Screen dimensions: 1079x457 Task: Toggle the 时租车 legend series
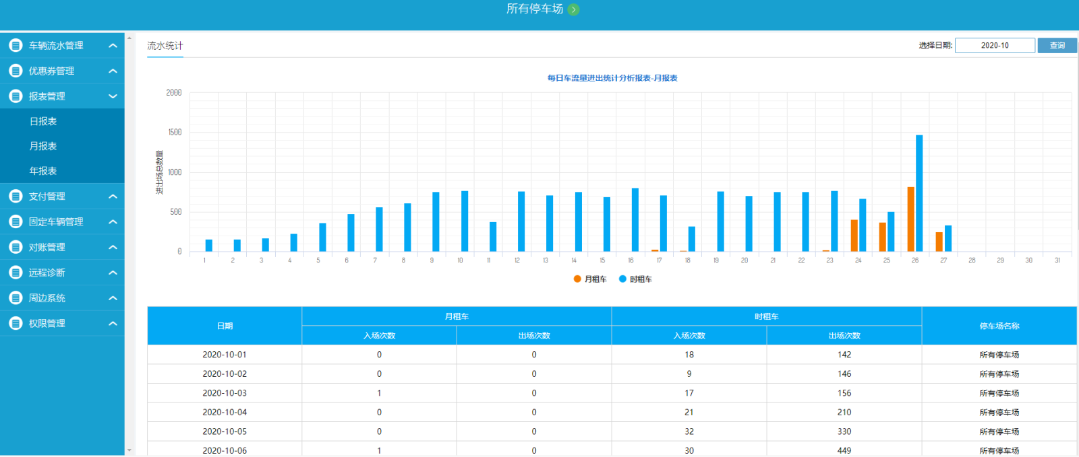click(x=635, y=279)
